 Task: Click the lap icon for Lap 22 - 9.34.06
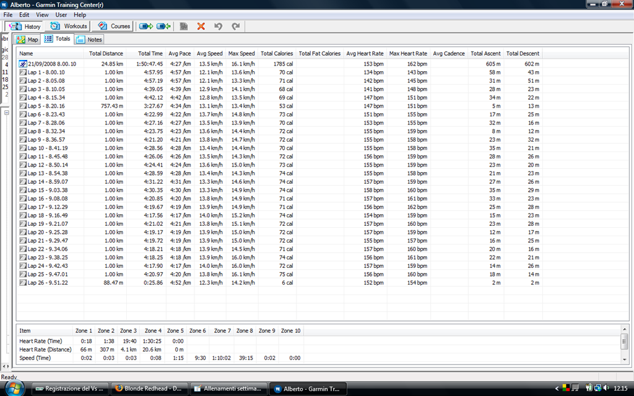[x=23, y=249]
